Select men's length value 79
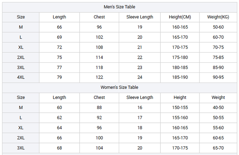Viewport: 239px width, 155px height. [59, 77]
